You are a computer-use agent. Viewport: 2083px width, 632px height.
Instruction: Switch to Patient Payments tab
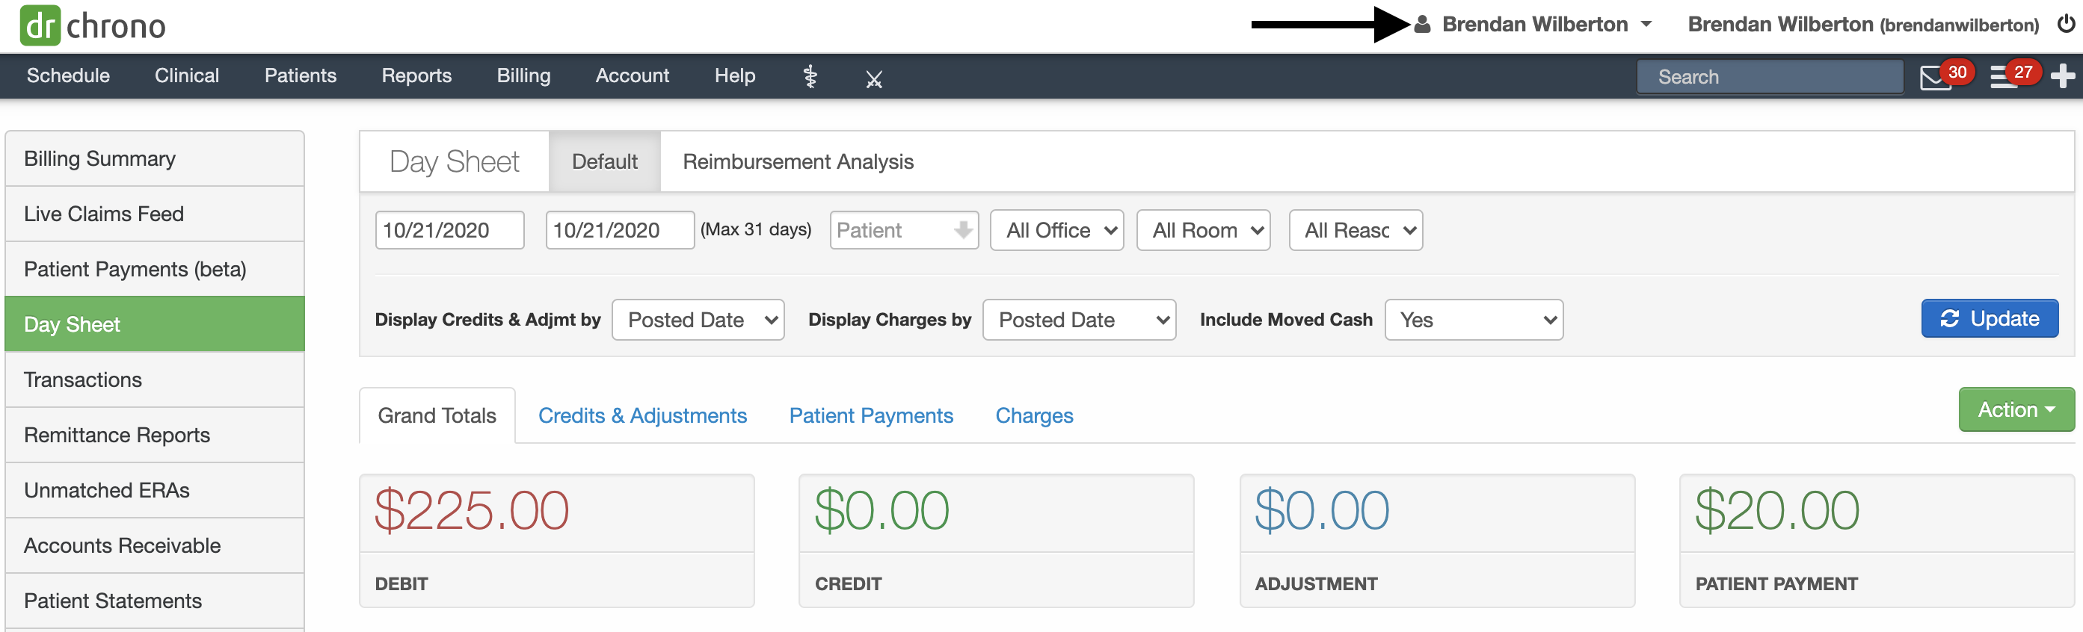(x=871, y=415)
